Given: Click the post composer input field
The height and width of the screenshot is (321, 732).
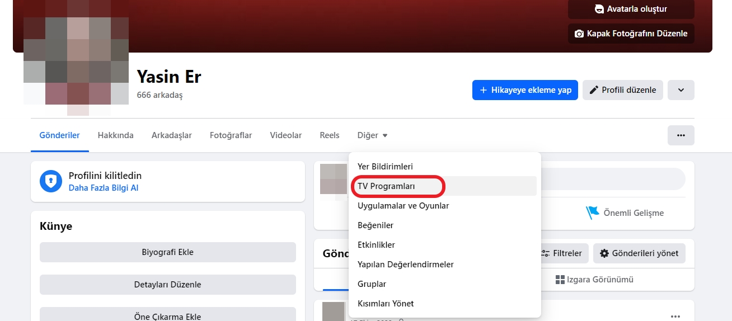Looking at the screenshot, I should pos(612,179).
